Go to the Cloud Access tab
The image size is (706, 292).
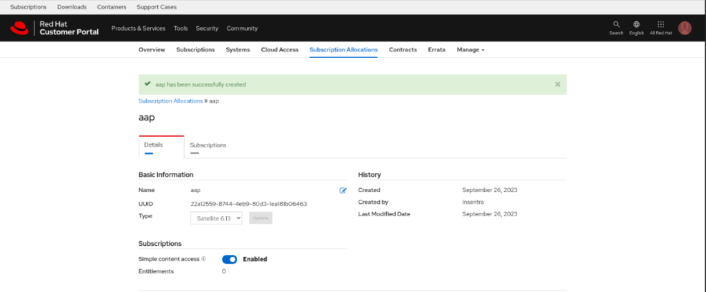click(x=280, y=50)
